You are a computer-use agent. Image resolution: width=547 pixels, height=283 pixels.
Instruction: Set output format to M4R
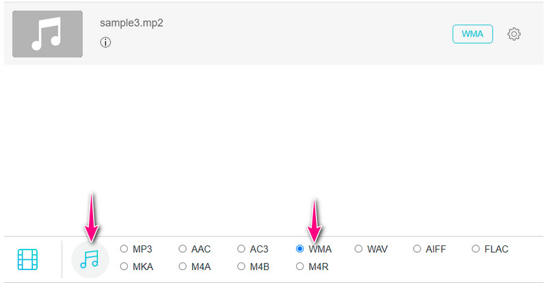coord(300,267)
